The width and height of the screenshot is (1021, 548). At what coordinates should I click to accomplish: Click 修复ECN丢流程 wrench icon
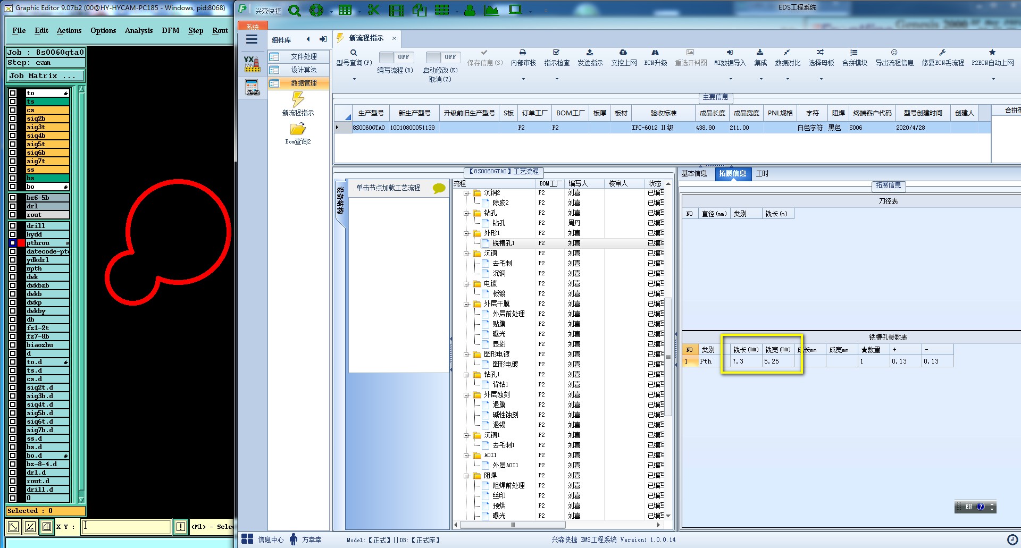click(x=942, y=53)
